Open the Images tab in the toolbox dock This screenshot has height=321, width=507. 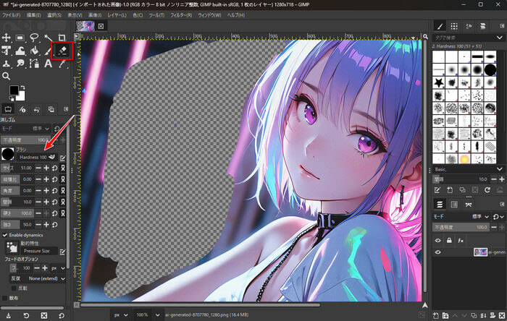click(51, 109)
